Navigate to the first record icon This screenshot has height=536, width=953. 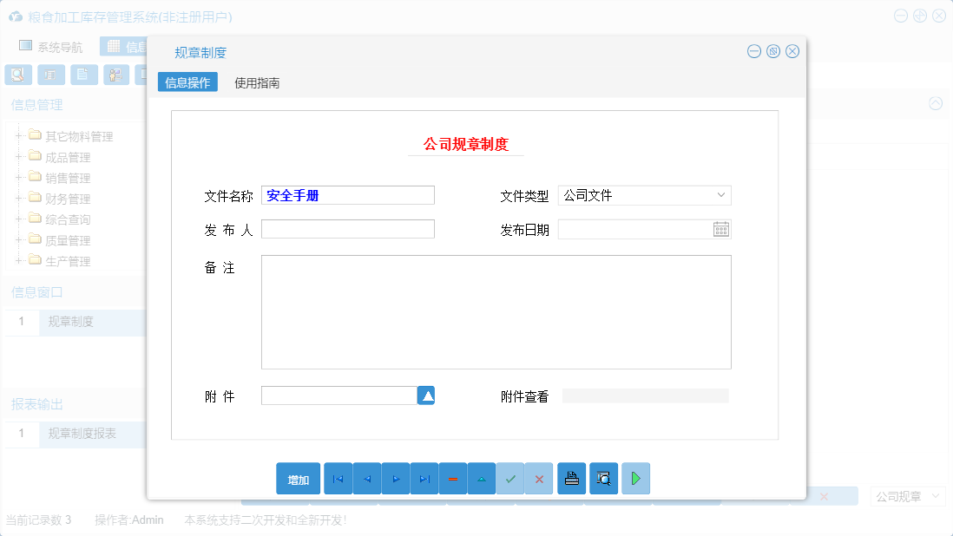338,478
